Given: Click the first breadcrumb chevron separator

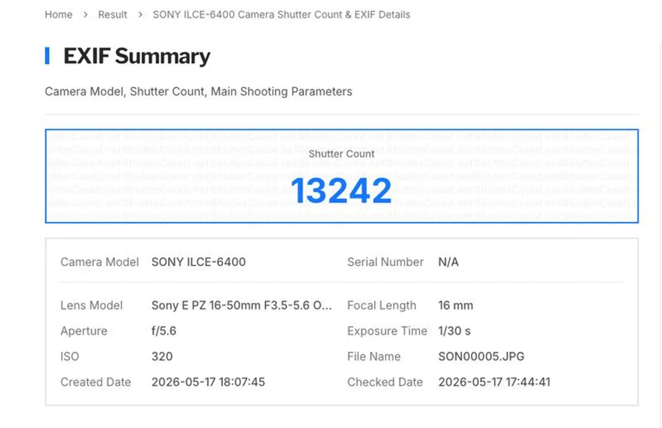Looking at the screenshot, I should tap(86, 15).
